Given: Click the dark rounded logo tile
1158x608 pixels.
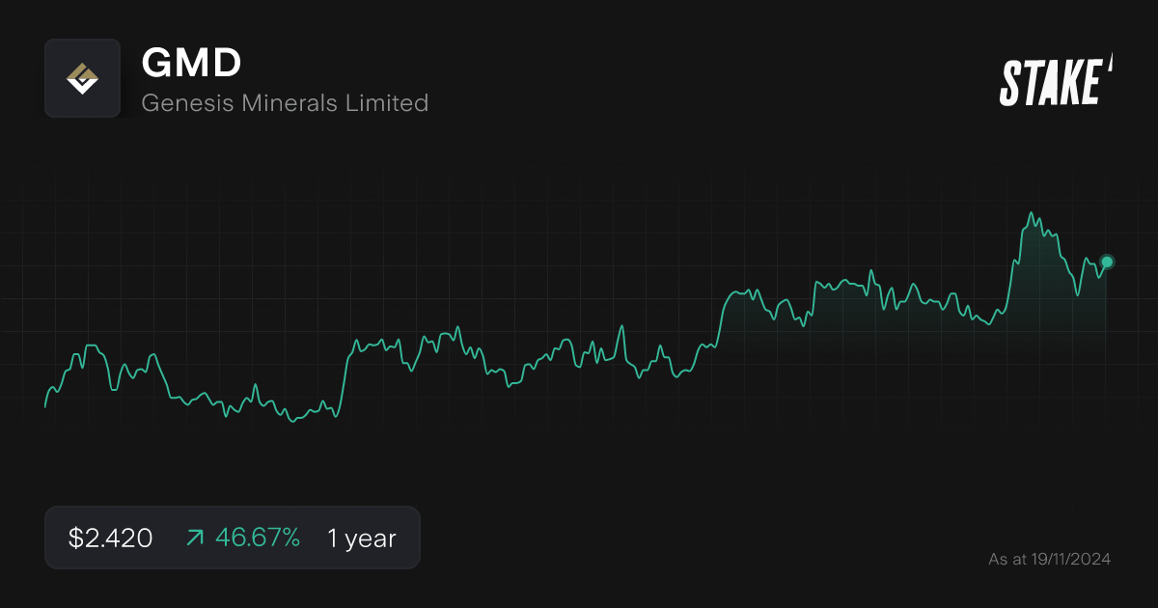Looking at the screenshot, I should (x=82, y=77).
